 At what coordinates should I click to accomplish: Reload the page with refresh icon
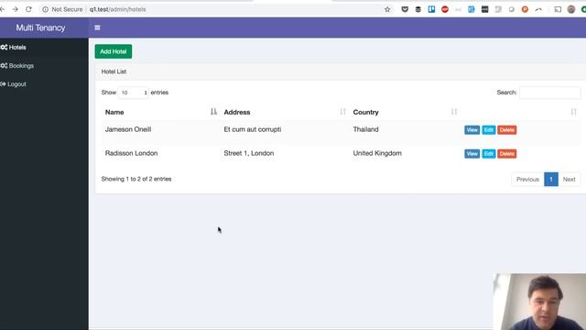point(28,9)
